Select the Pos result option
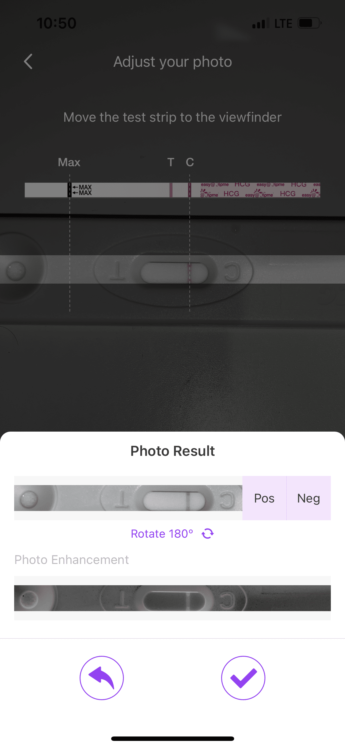The image size is (345, 748). (x=264, y=498)
